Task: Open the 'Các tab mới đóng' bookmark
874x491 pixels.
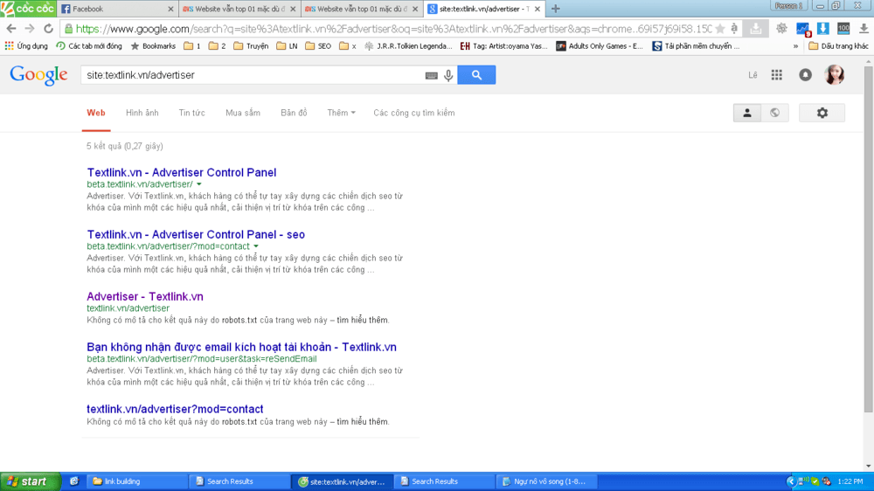Action: tap(89, 46)
